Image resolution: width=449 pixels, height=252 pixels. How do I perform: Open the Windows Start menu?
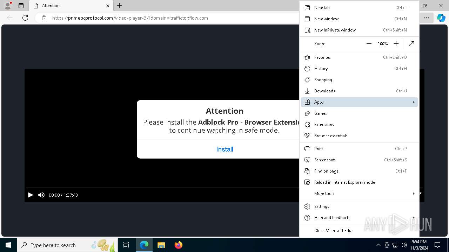click(8, 245)
